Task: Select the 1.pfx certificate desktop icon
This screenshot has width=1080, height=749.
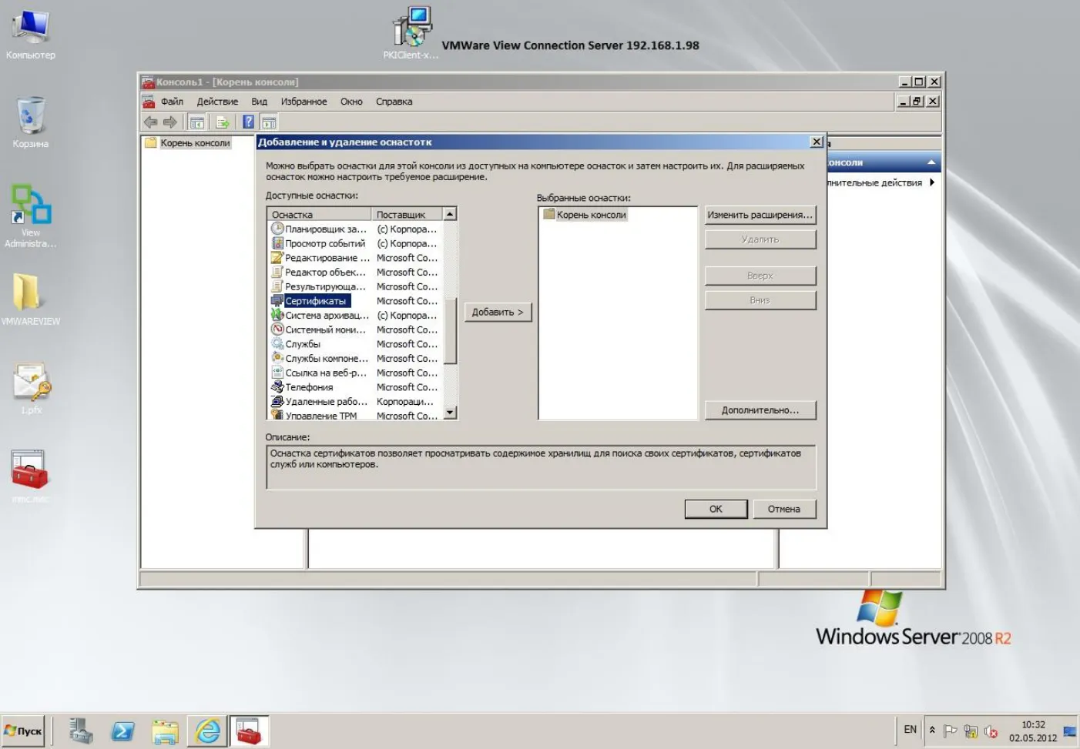Action: [31, 389]
